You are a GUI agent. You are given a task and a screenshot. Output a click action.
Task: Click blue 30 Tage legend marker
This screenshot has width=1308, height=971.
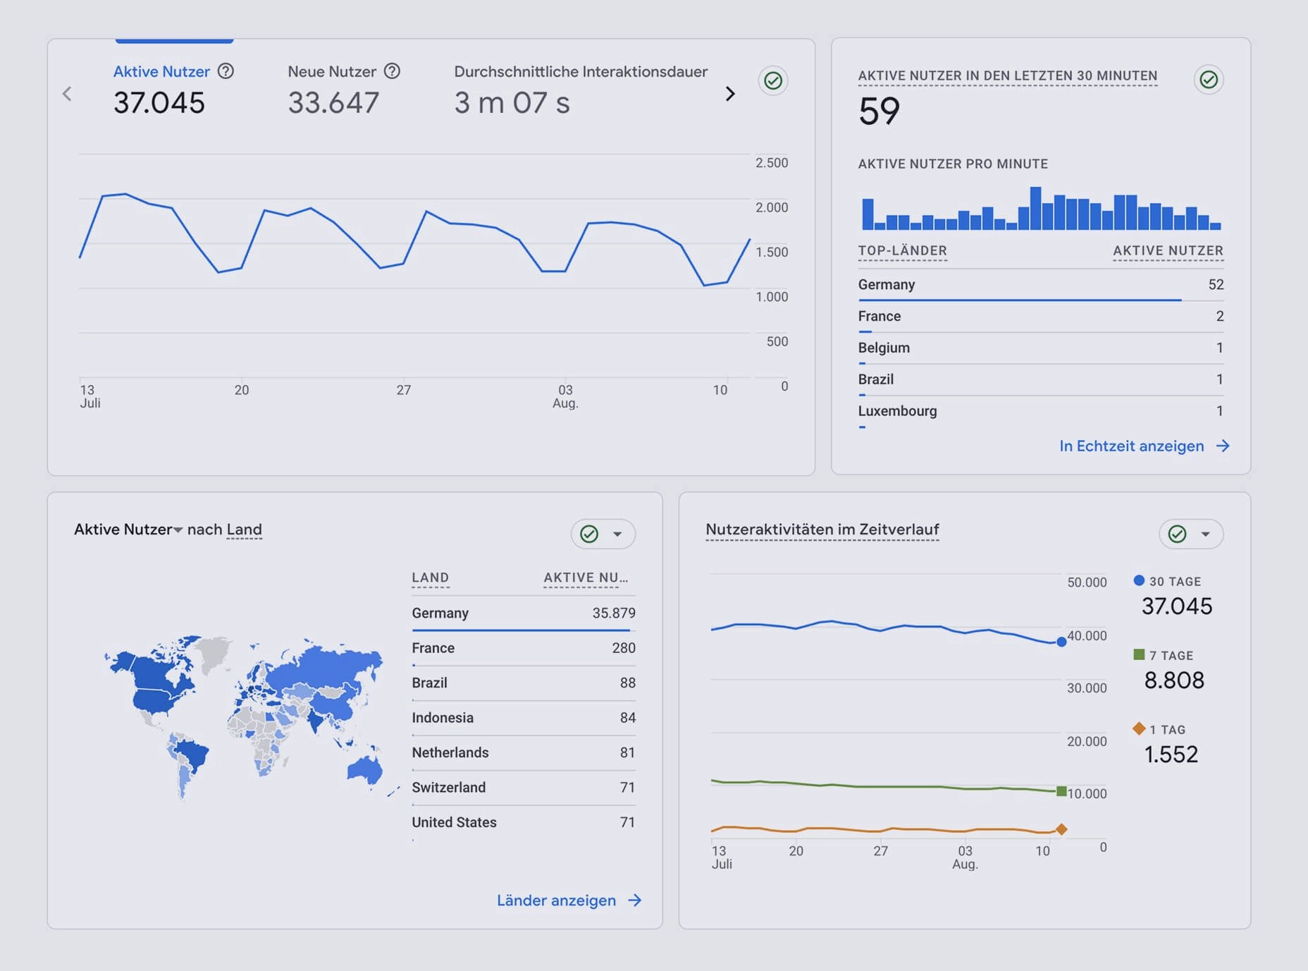[x=1139, y=580]
